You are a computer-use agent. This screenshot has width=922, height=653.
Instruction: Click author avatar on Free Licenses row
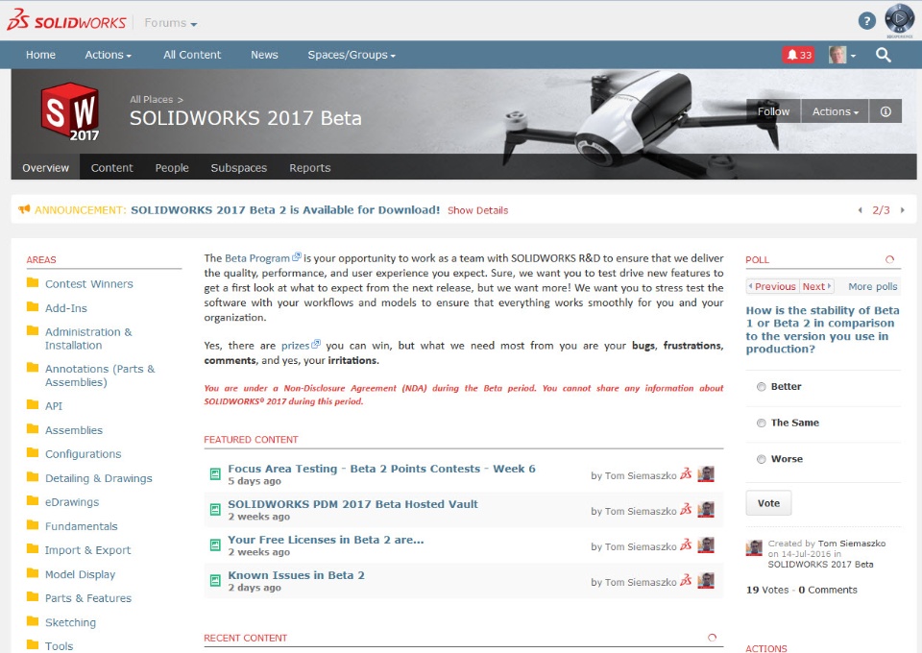click(706, 545)
